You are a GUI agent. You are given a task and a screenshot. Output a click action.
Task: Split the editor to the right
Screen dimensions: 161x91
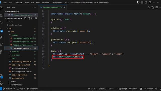(x=156, y=7)
